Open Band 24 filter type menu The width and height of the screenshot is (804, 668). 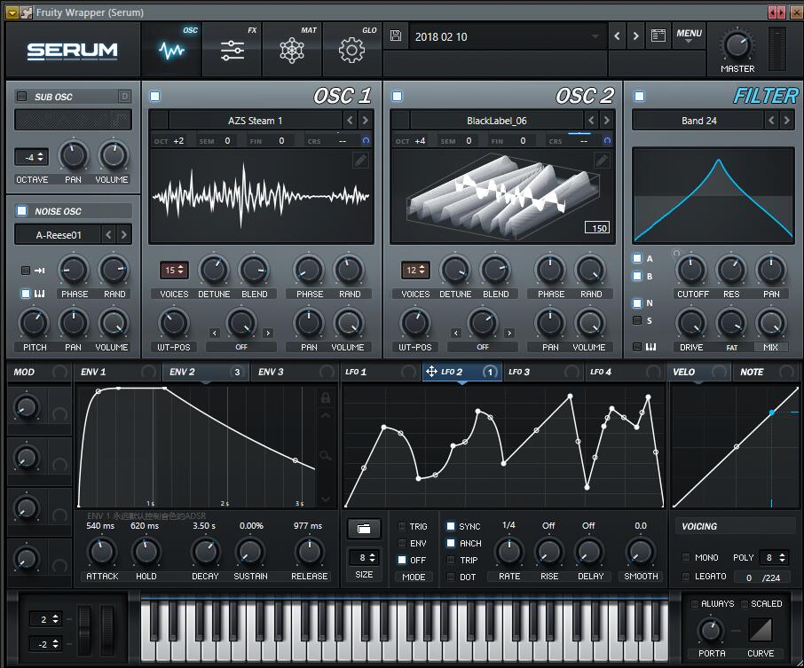(698, 121)
